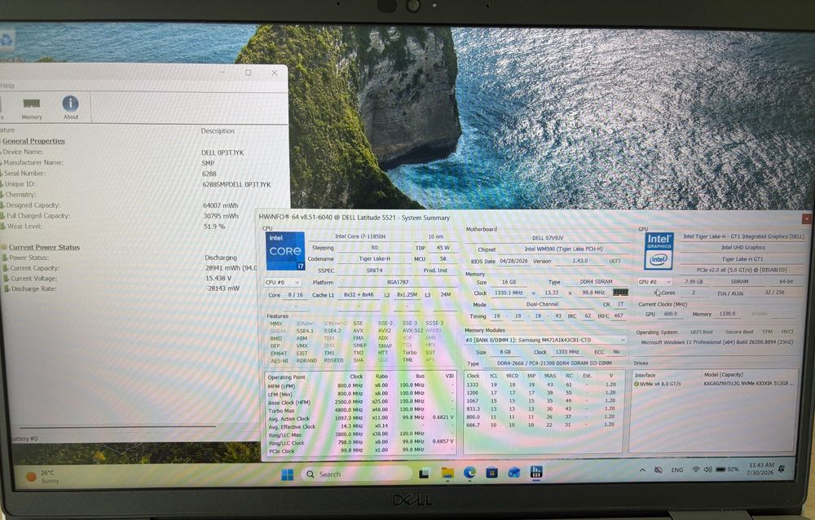815x520 pixels.
Task: Click the Microsoft Windows 11 Professional text
Action: [716, 342]
